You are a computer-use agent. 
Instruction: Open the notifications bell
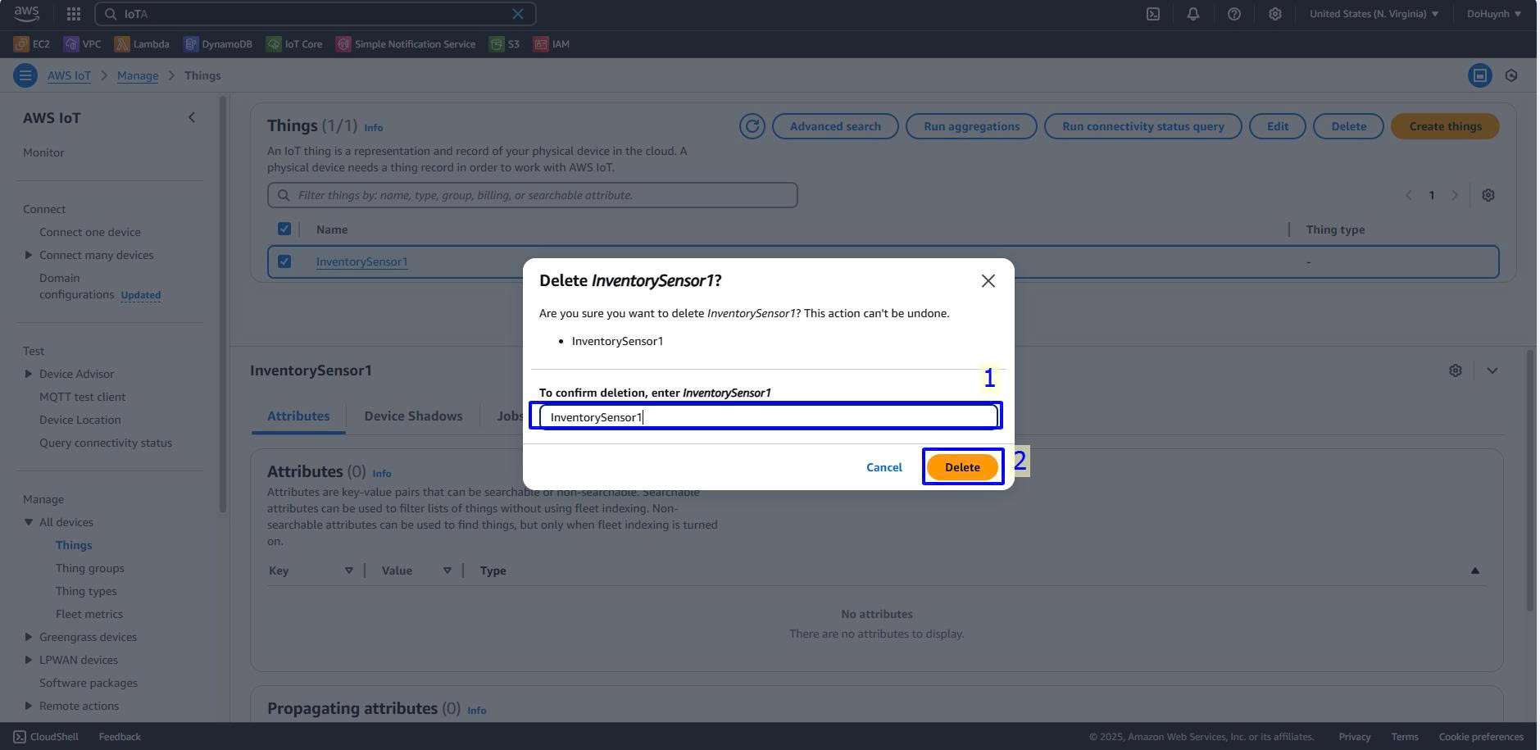(1192, 14)
